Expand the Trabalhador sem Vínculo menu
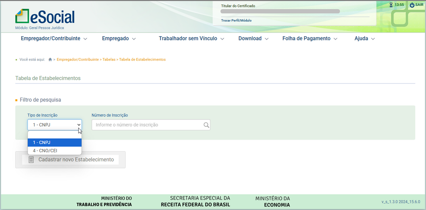Screen dimensions: 426x210 (191, 38)
